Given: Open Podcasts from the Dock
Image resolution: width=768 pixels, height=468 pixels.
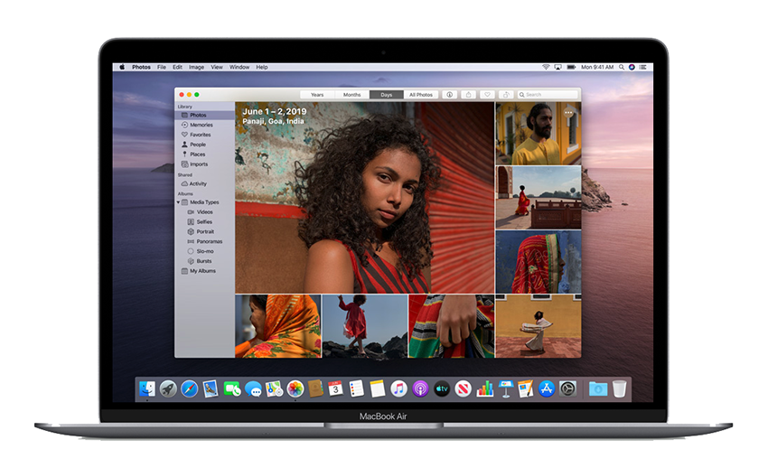Looking at the screenshot, I should coord(420,389).
